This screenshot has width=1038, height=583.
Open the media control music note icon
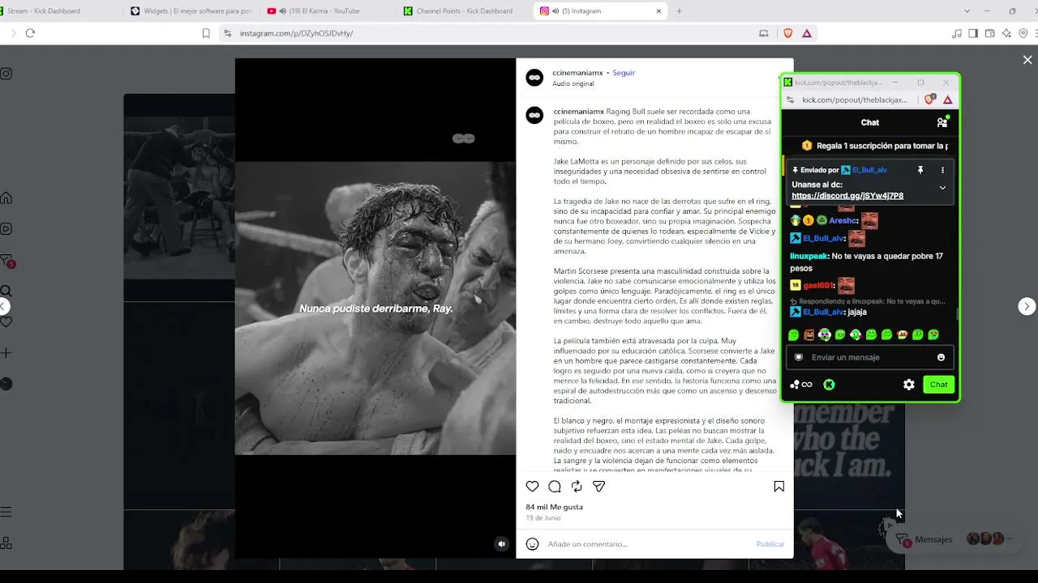[958, 33]
